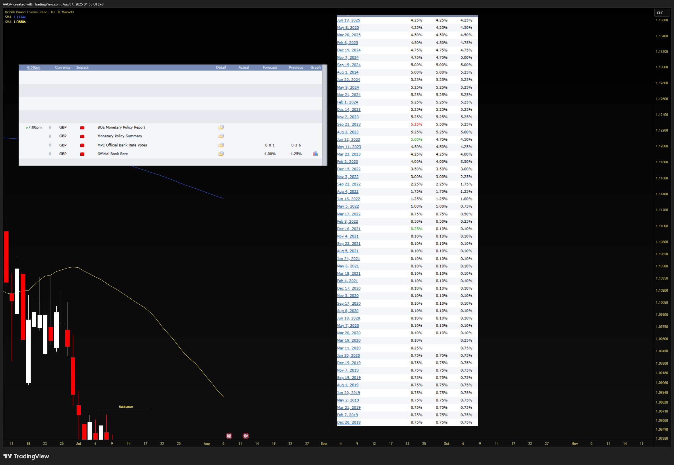Screen dimensions: 674x465
Task: Click the BOE Monetary Policy Report event name
Action: [x=121, y=127]
